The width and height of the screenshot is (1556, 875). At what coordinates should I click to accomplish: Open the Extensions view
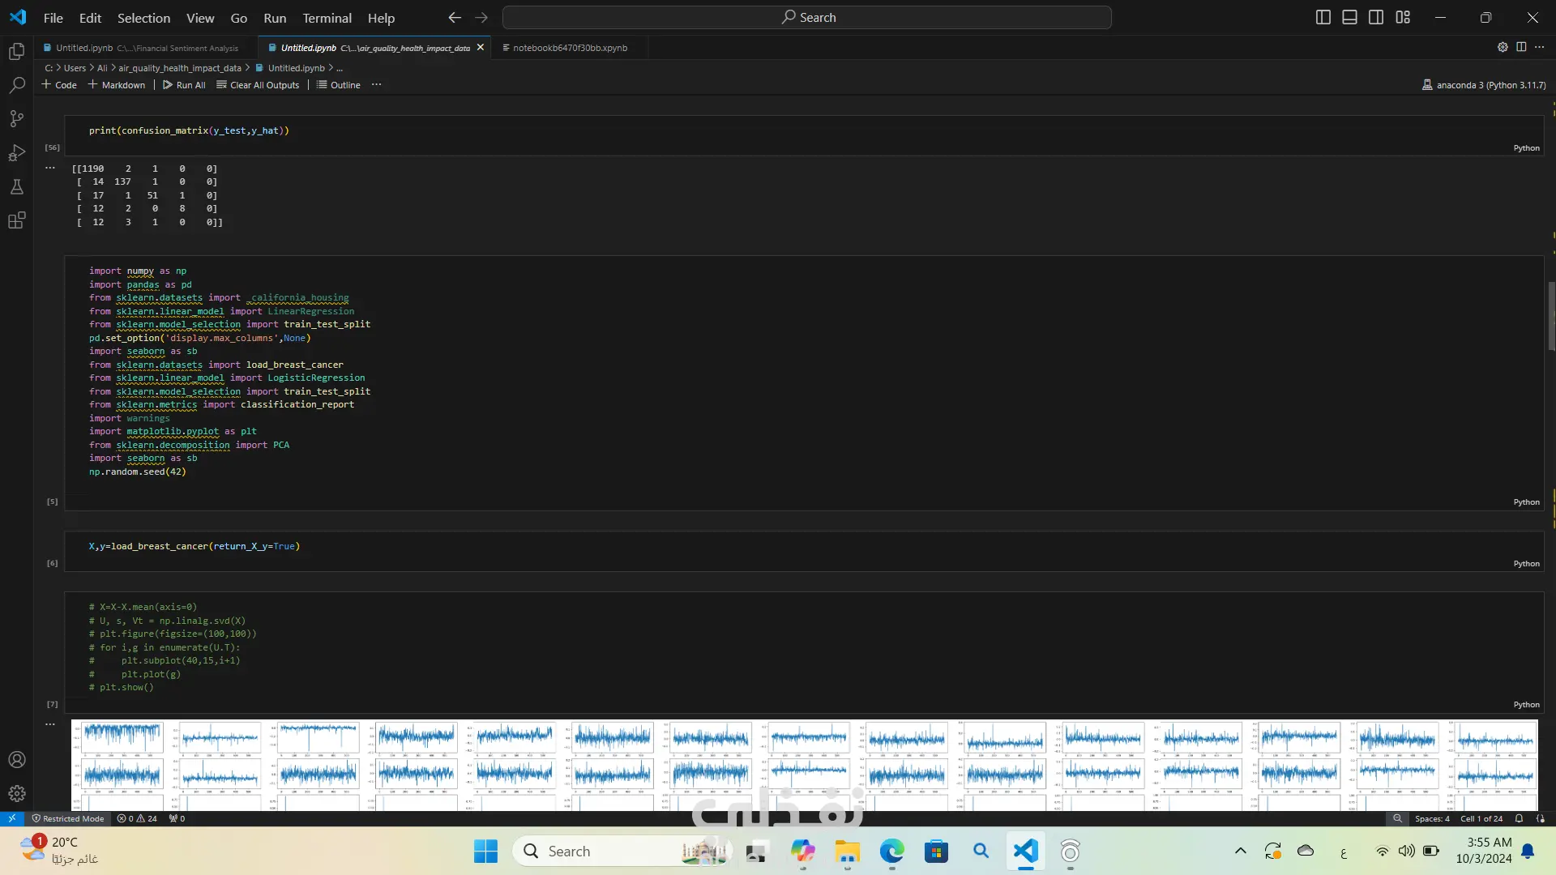point(16,220)
